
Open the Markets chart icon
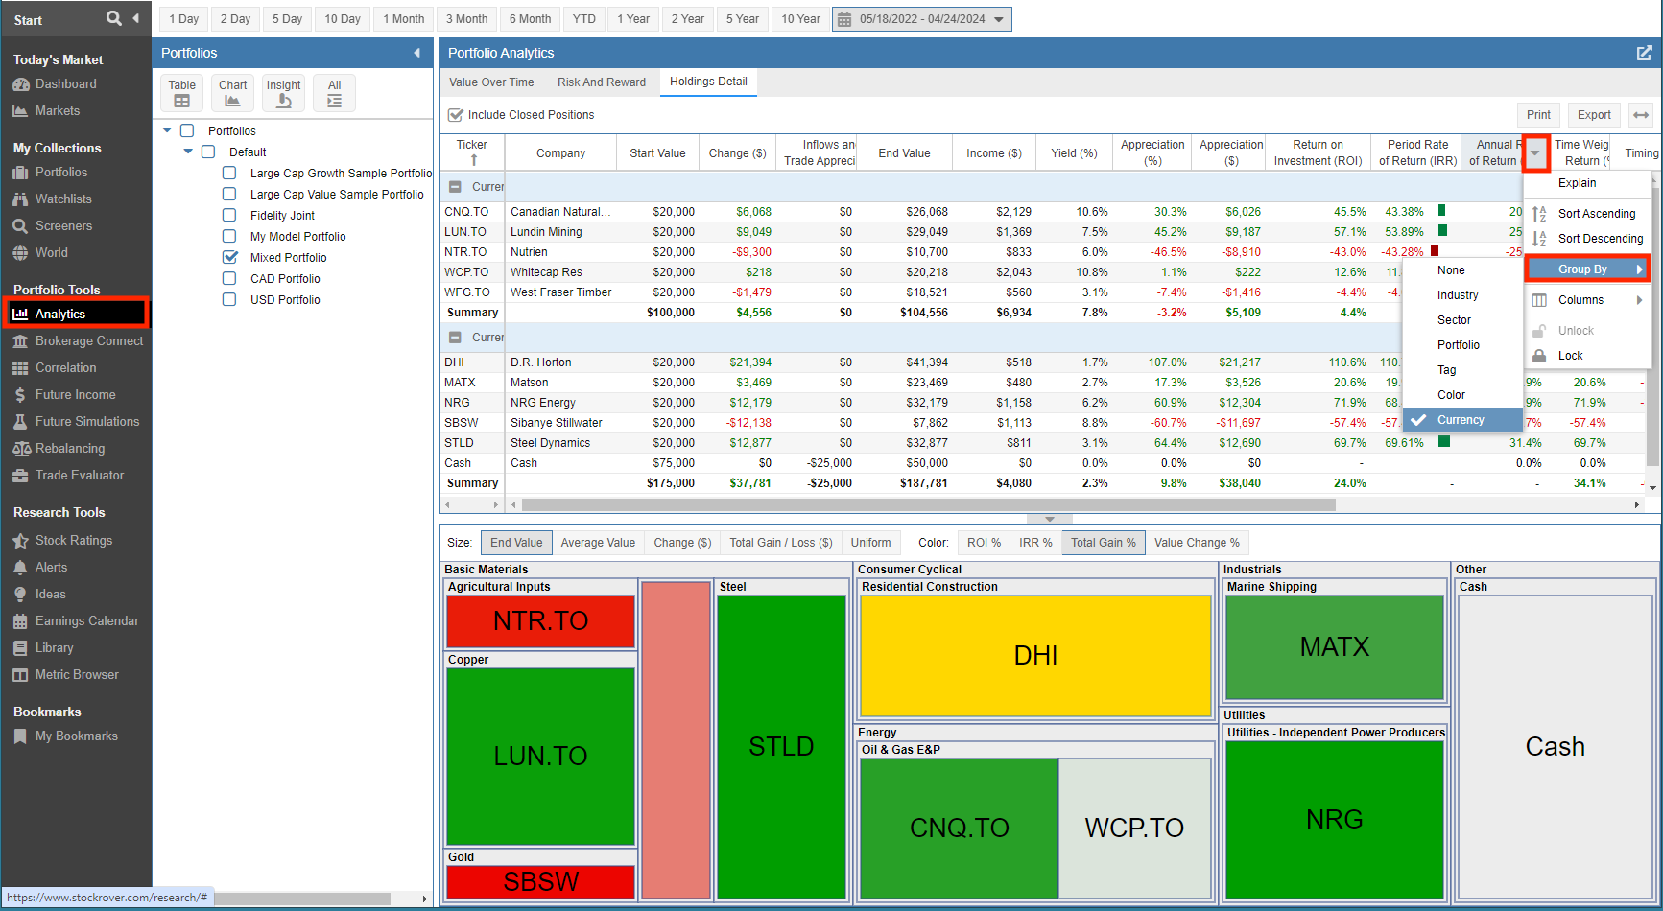pyautogui.click(x=20, y=111)
